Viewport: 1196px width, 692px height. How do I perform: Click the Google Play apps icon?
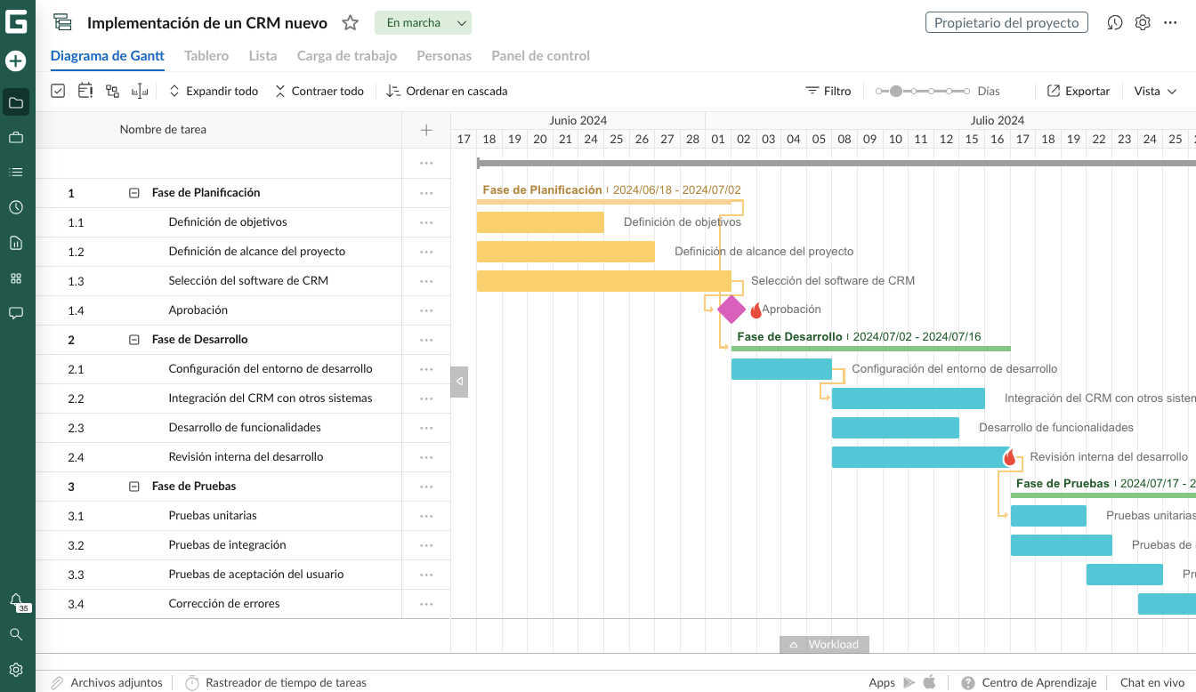[x=909, y=682]
